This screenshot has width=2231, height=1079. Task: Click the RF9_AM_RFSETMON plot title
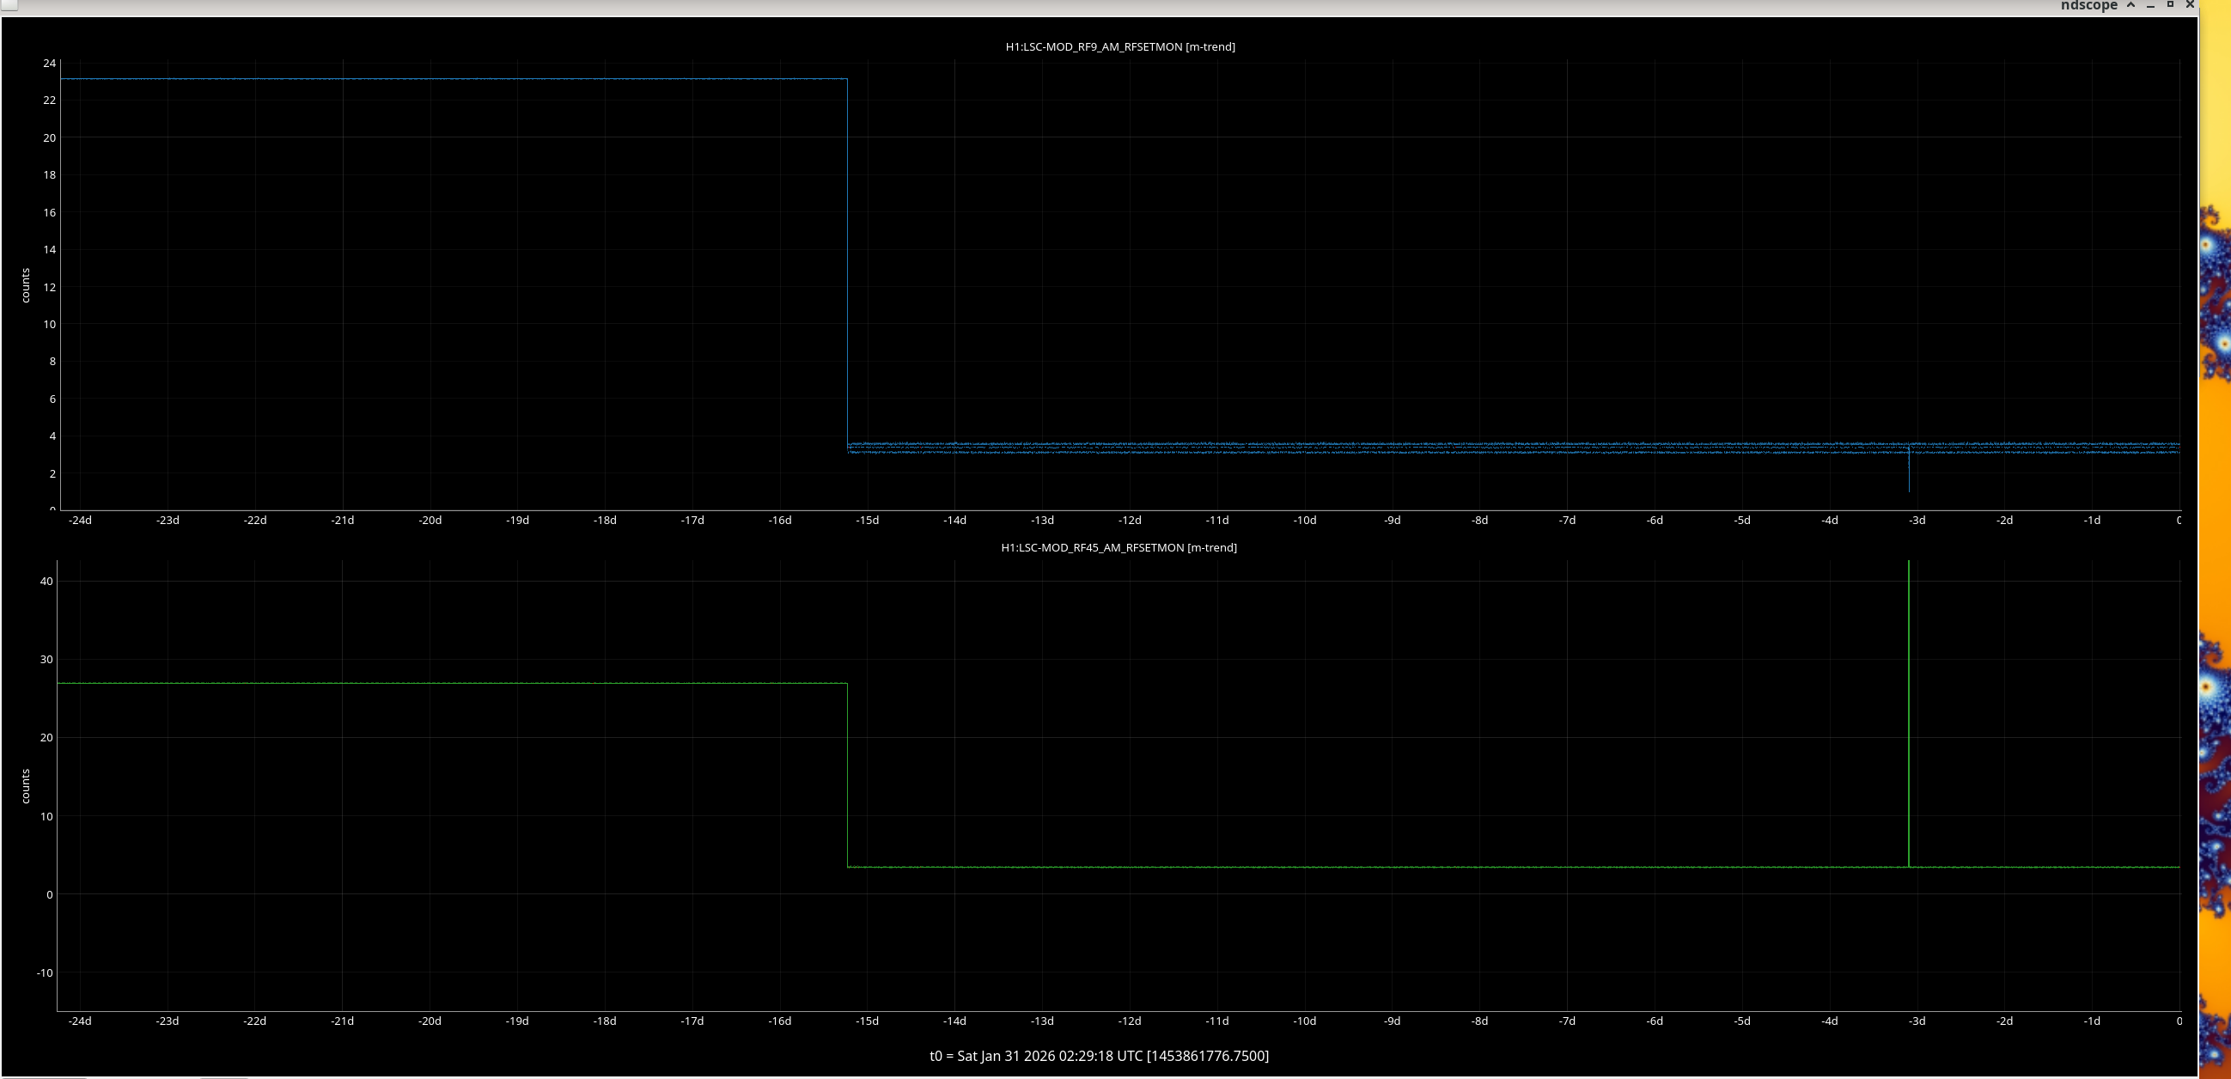(x=1119, y=46)
